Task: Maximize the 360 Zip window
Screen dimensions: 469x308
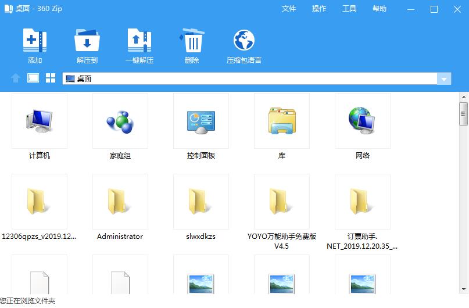Action: click(434, 9)
